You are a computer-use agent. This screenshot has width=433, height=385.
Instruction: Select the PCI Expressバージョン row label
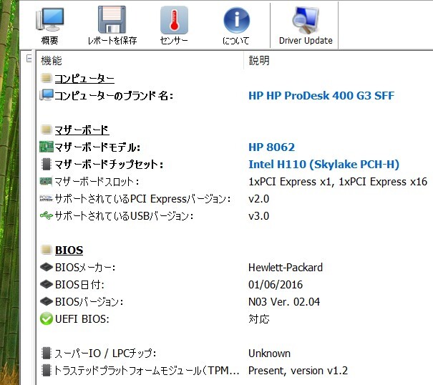pos(142,199)
